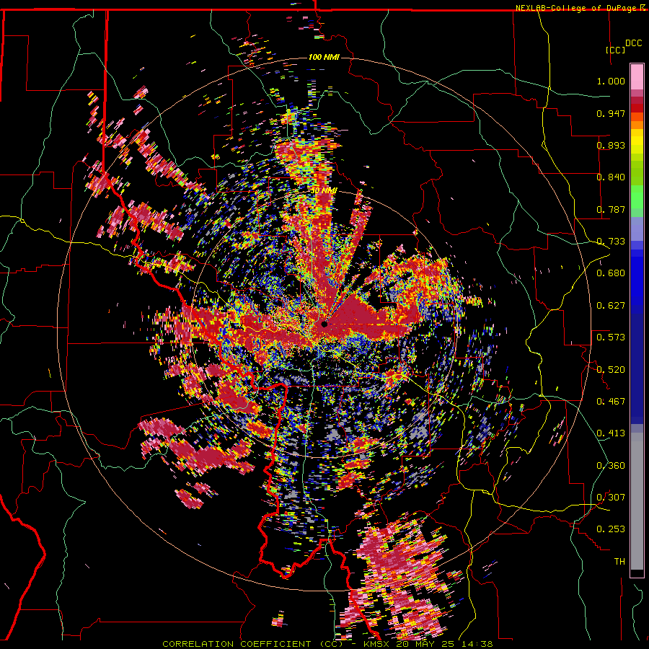Click the KMSX station identifier in caption
The image size is (649, 649).
(x=378, y=644)
